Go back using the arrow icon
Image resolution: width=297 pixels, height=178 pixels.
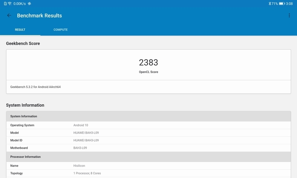9,16
